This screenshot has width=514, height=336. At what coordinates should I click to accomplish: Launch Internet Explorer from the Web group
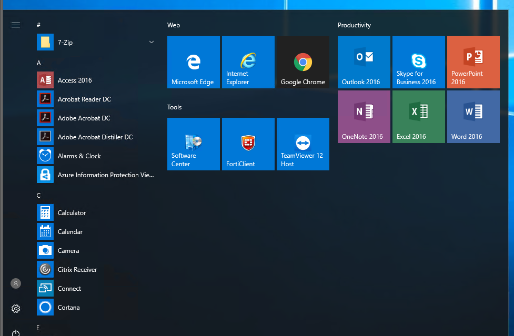[248, 62]
